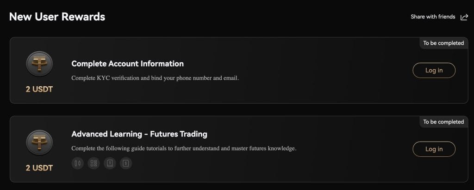The height and width of the screenshot is (190, 474).
Task: Select the futures guide tutorials description text
Action: coord(184,148)
